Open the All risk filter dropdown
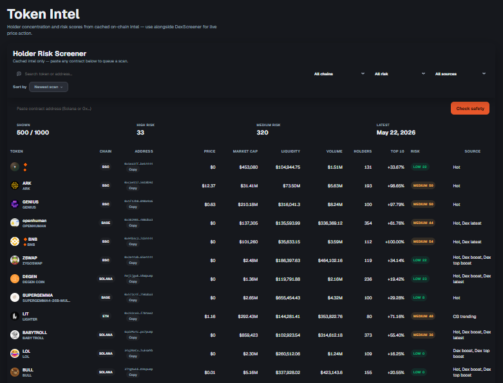This screenshot has height=383, width=503. [400, 74]
